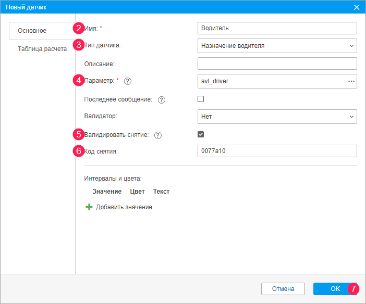Uncheck the Валидировать снятие checkbox
The width and height of the screenshot is (366, 304).
click(x=201, y=134)
